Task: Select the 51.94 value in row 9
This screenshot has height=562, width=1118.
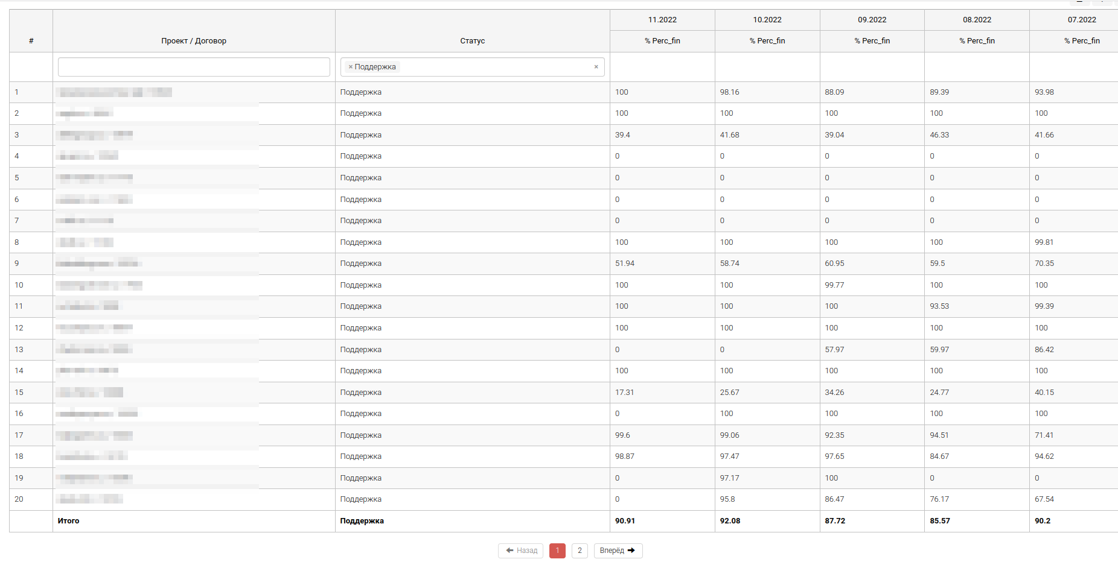Action: [x=625, y=264]
